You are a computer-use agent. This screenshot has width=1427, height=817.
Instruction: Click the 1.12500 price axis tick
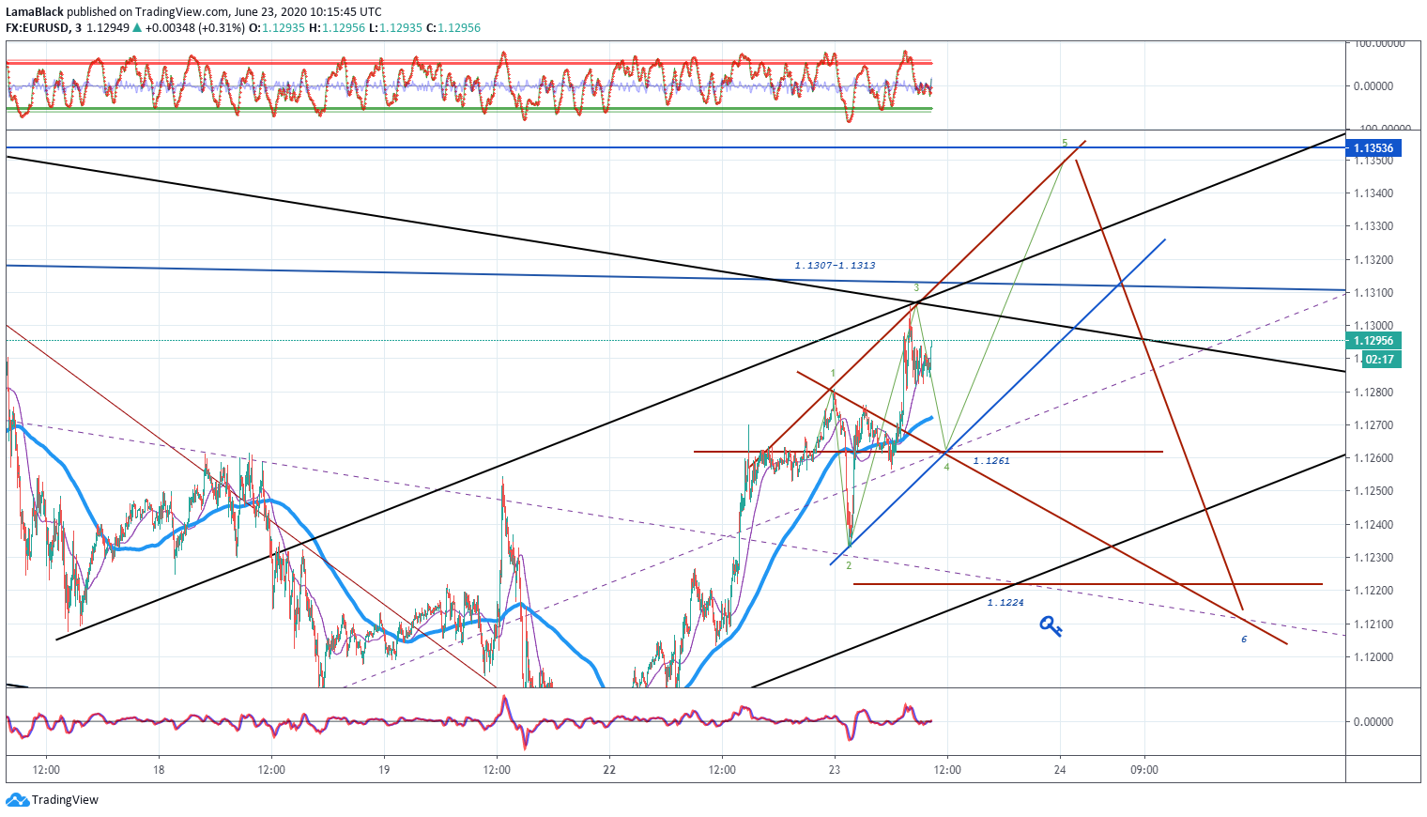coord(1373,491)
